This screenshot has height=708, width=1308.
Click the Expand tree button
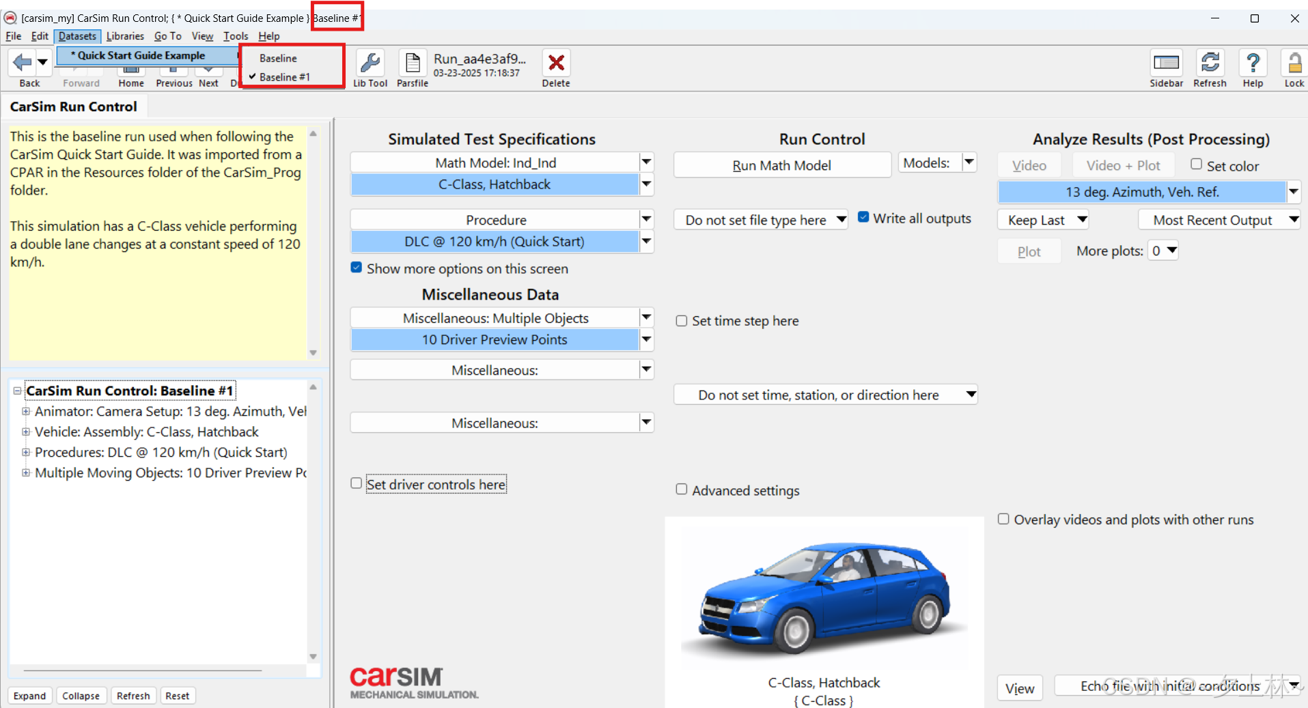point(30,696)
